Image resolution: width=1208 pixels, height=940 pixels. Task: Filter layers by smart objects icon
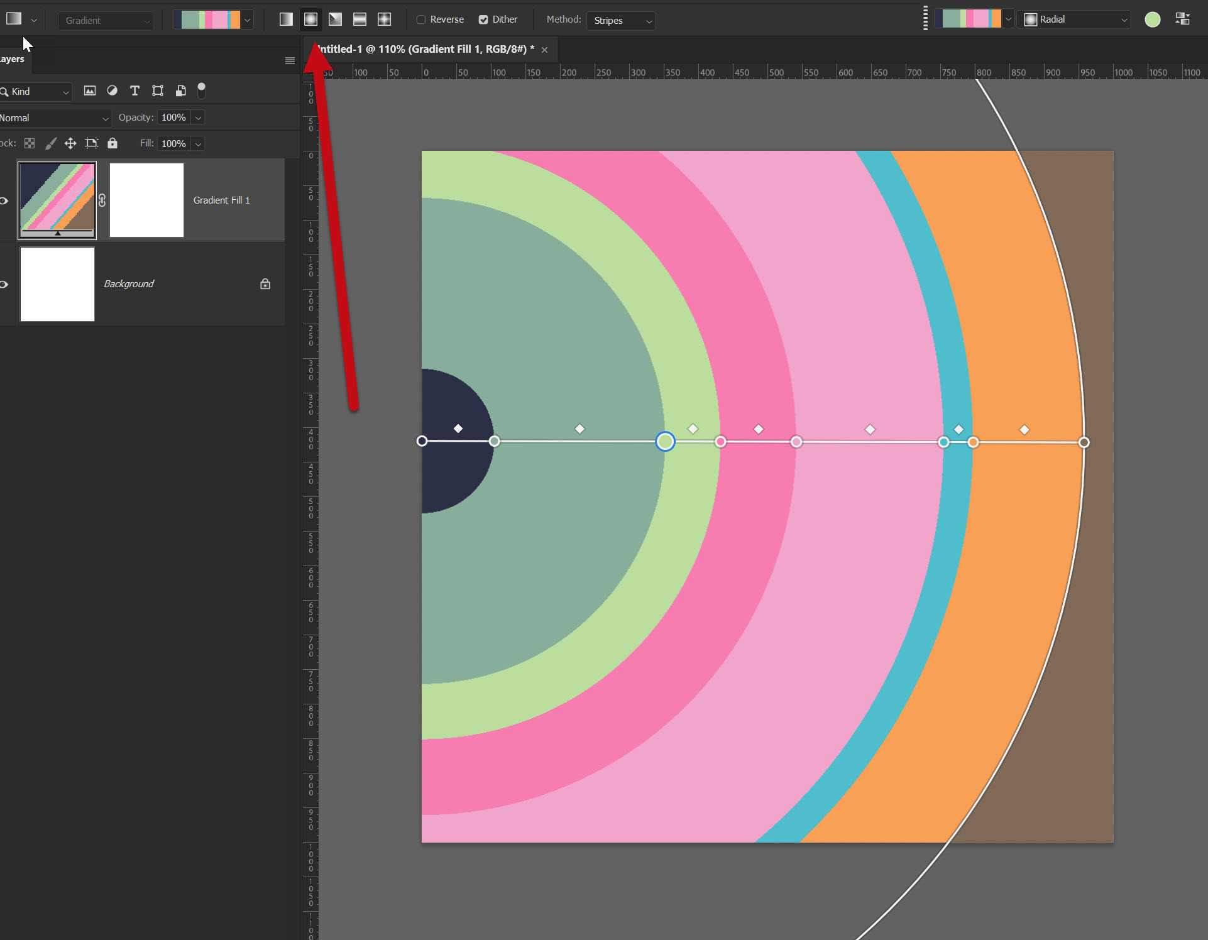click(x=180, y=90)
